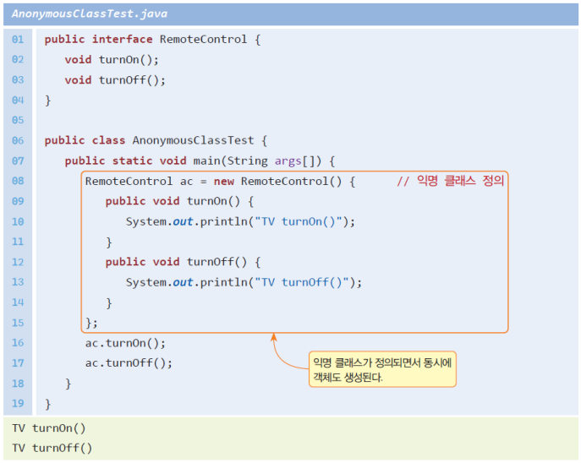581x463 pixels.
Task: Select the 'public interface RemoteControl {' line
Action: coord(153,39)
